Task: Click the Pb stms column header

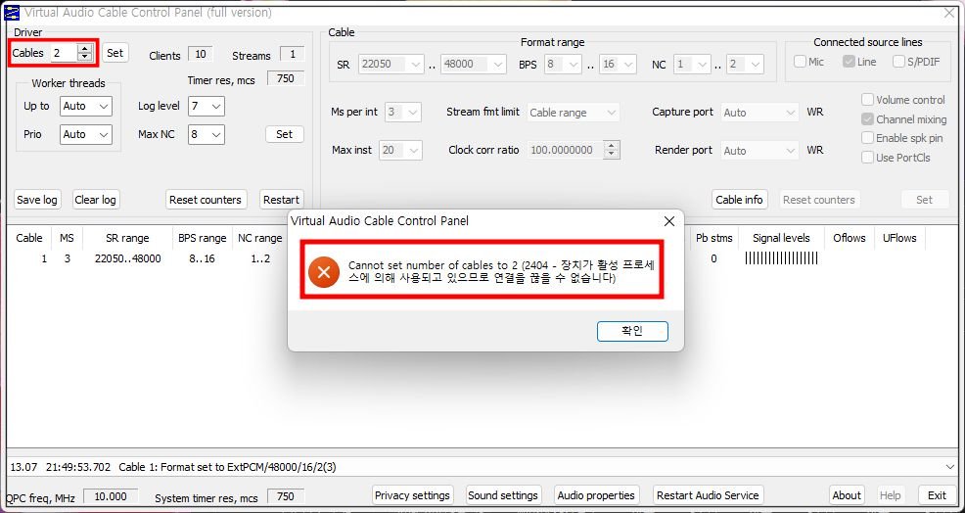Action: click(x=713, y=238)
